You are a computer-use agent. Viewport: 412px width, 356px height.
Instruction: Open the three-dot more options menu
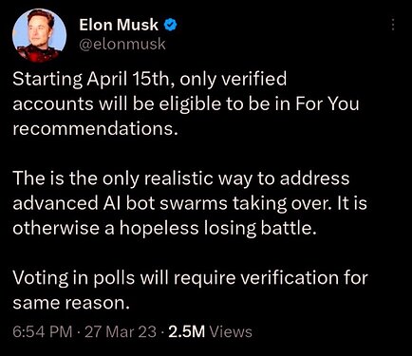(393, 25)
